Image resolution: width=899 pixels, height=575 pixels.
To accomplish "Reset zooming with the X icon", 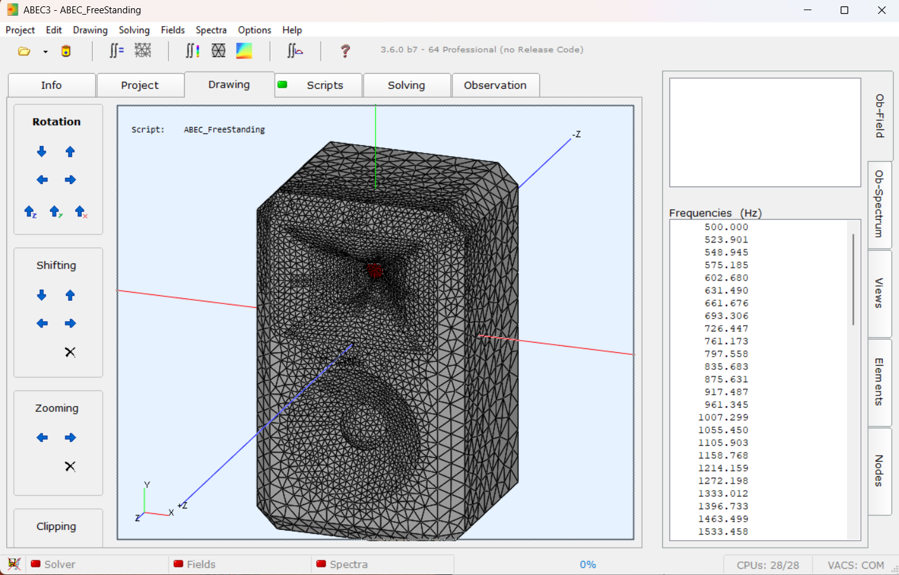I will [70, 466].
